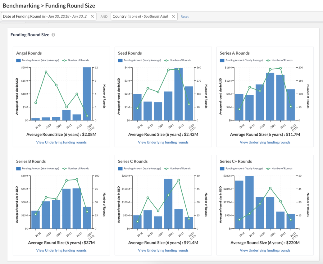Open Series A underlying funding rounds

click(265, 142)
